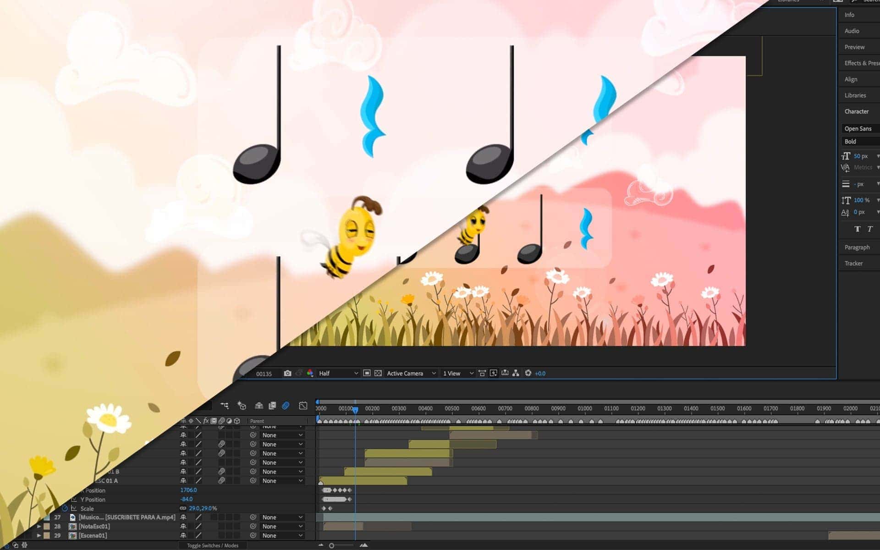
Task: Click the Fast Previews icon
Action: click(x=494, y=374)
